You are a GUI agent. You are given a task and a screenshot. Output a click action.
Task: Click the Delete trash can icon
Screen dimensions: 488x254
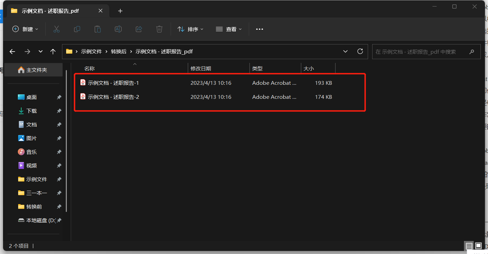coord(159,29)
